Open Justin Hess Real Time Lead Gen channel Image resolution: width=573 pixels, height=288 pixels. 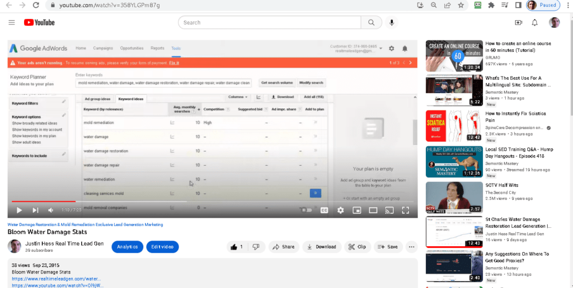[x=64, y=243]
